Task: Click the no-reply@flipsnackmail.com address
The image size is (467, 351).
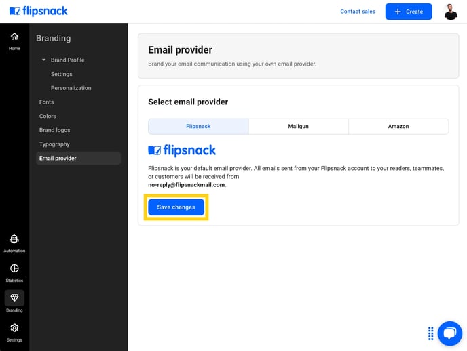Action: pyautogui.click(x=187, y=185)
